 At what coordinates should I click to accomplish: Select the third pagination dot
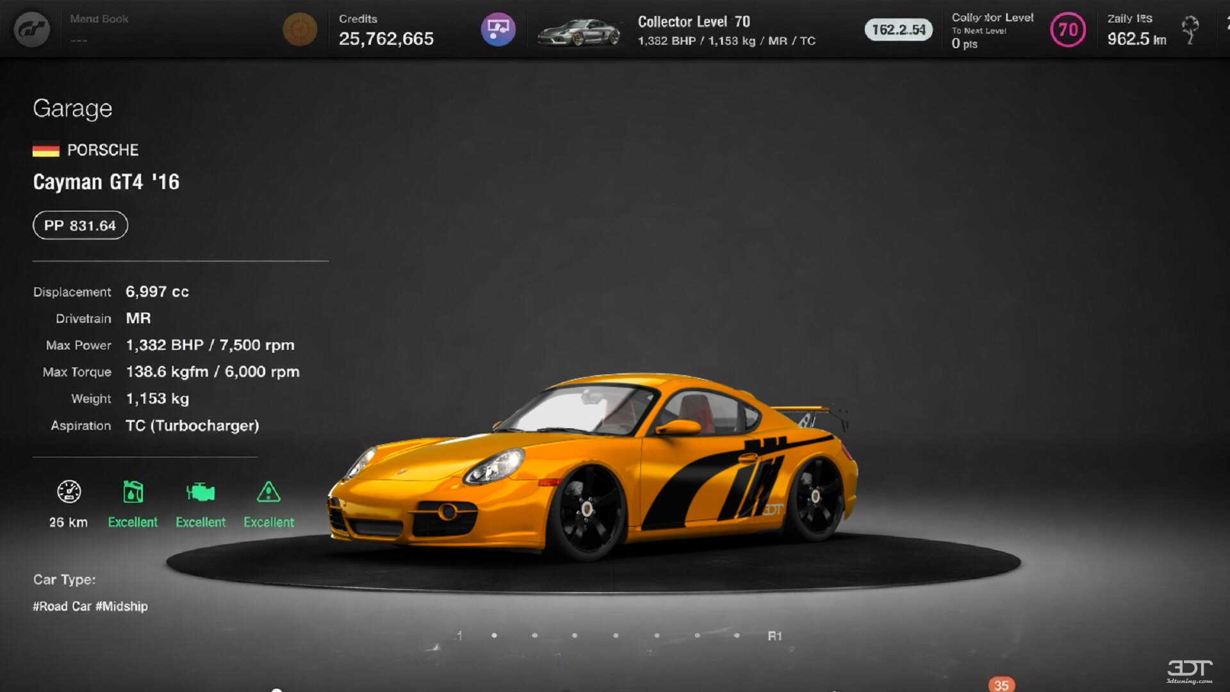click(576, 636)
